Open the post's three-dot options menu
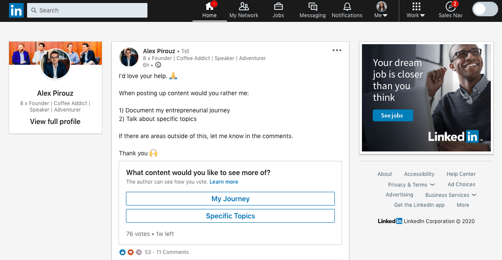The height and width of the screenshot is (260, 502). coord(337,50)
